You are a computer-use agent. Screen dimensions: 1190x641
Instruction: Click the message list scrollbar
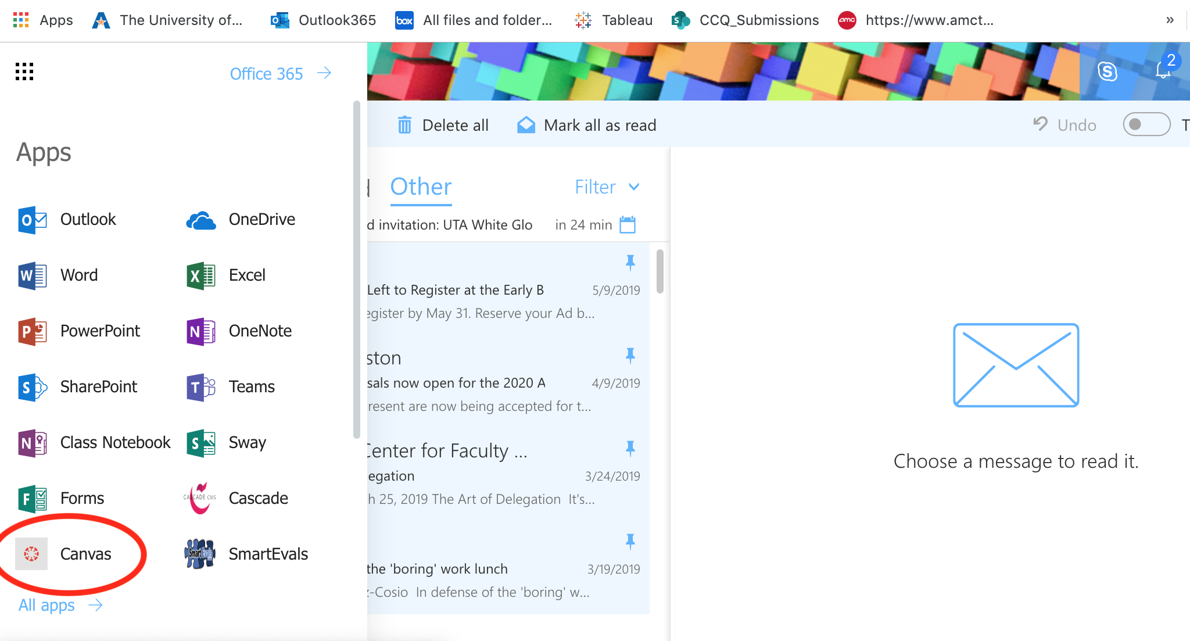pos(659,271)
